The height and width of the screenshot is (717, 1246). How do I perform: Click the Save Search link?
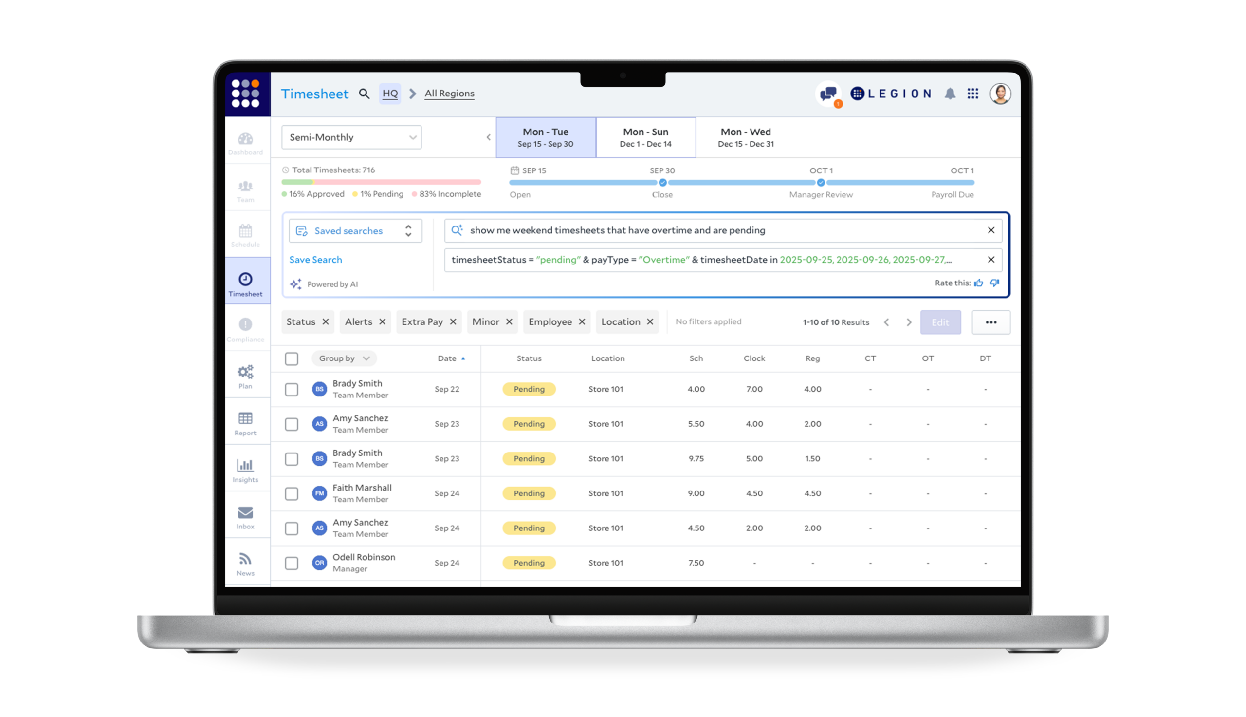coord(315,260)
